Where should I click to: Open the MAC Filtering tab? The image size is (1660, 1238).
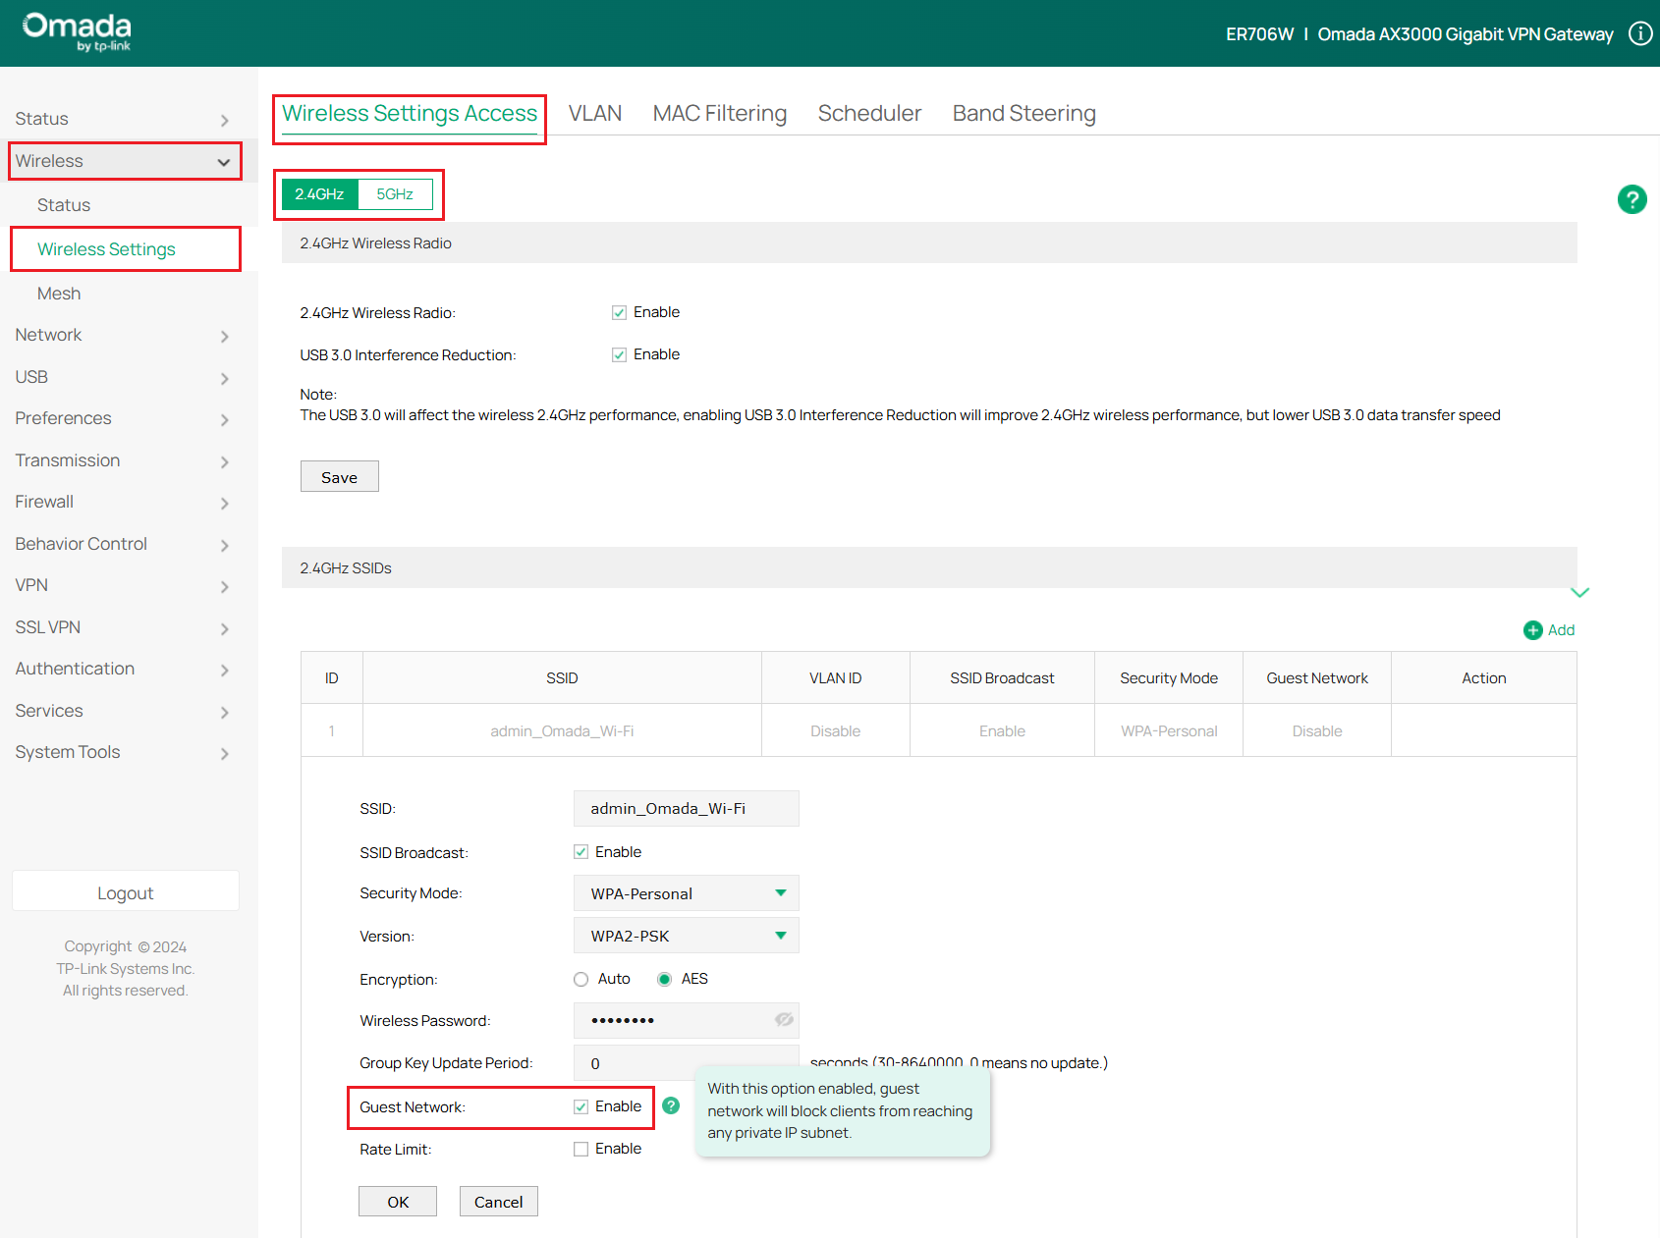click(720, 113)
